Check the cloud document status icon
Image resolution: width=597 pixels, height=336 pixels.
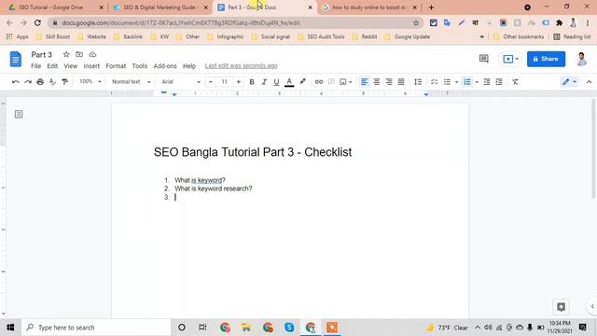[x=92, y=54]
